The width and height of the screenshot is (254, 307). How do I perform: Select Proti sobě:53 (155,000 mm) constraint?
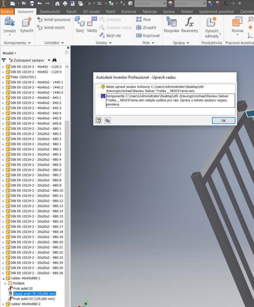[x=34, y=299]
